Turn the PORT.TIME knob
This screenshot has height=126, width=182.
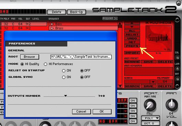pyautogui.click(x=150, y=105)
